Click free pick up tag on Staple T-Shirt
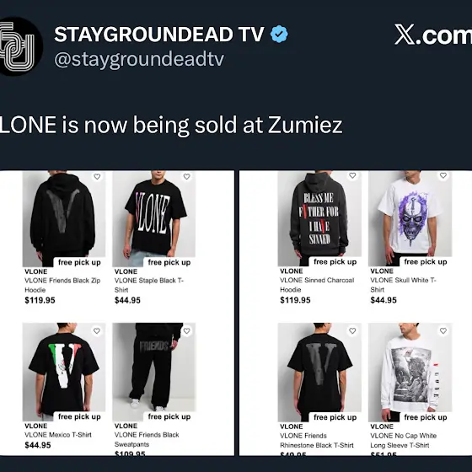 169,262
